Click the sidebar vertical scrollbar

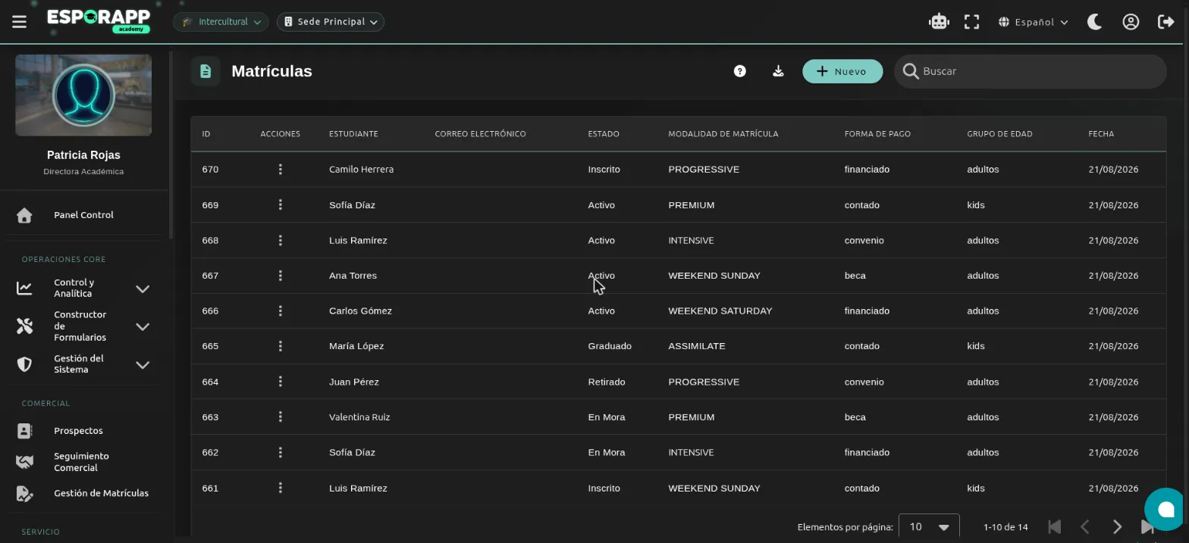coord(171,144)
